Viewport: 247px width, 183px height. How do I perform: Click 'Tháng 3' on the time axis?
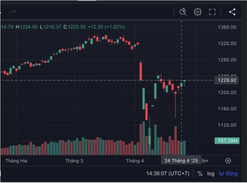point(74,161)
